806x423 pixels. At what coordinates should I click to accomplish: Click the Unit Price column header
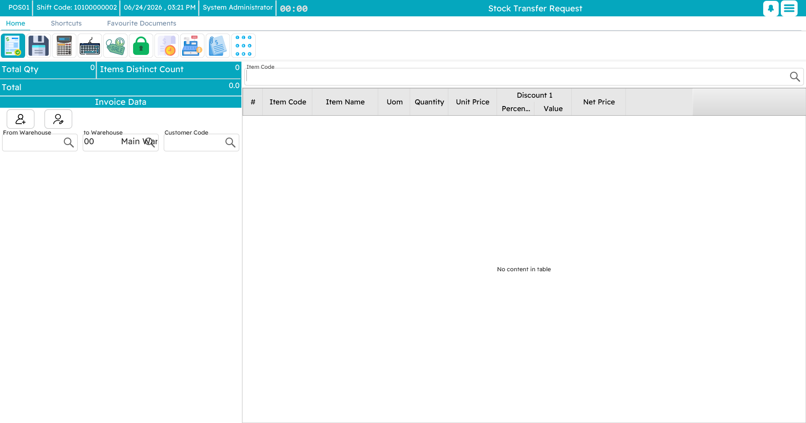click(473, 102)
